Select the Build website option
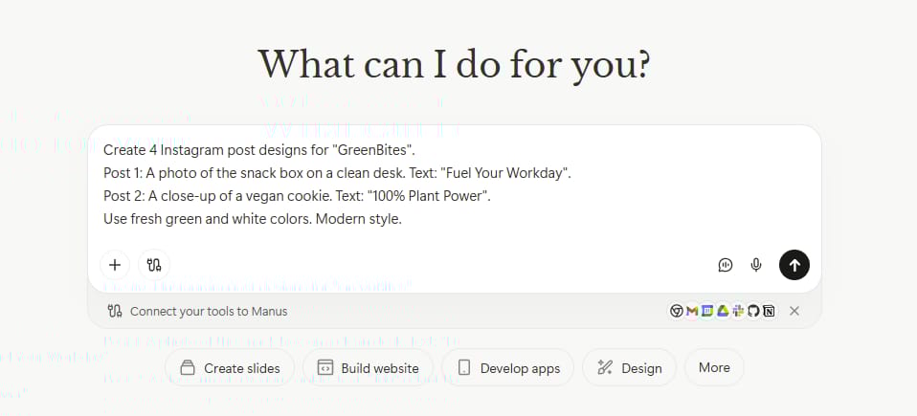 click(368, 368)
